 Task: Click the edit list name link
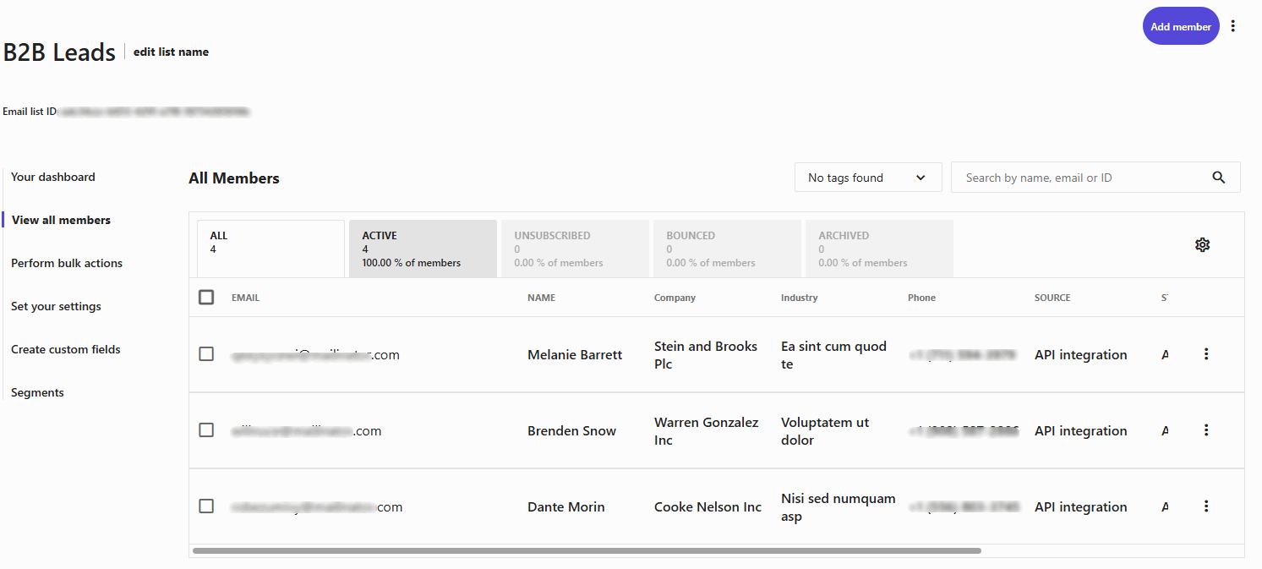tap(171, 52)
